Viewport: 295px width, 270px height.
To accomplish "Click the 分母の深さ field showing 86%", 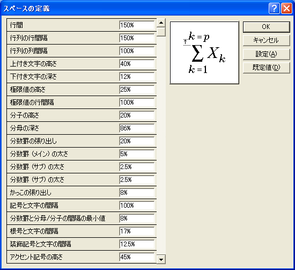I will tap(137, 128).
